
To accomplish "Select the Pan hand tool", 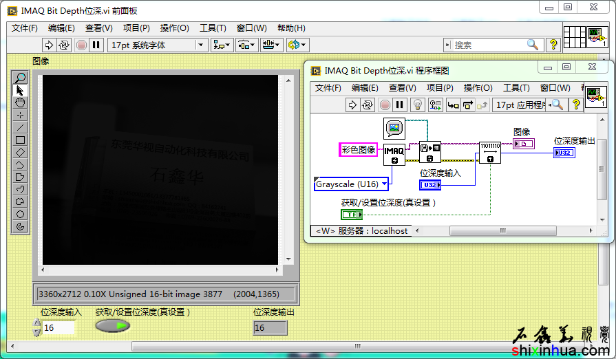I will pyautogui.click(x=20, y=102).
